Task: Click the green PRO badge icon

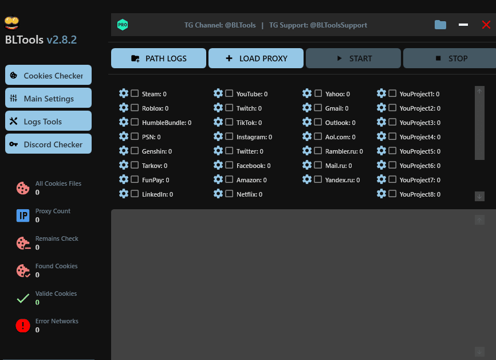Action: (122, 25)
